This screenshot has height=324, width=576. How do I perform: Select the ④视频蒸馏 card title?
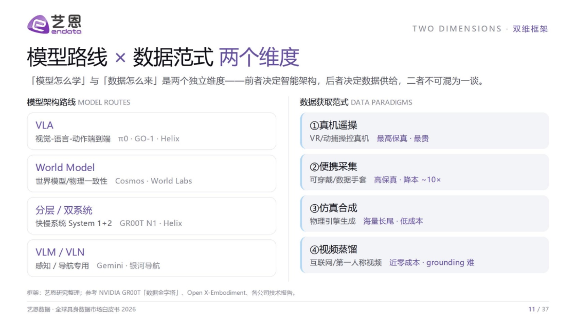click(333, 249)
